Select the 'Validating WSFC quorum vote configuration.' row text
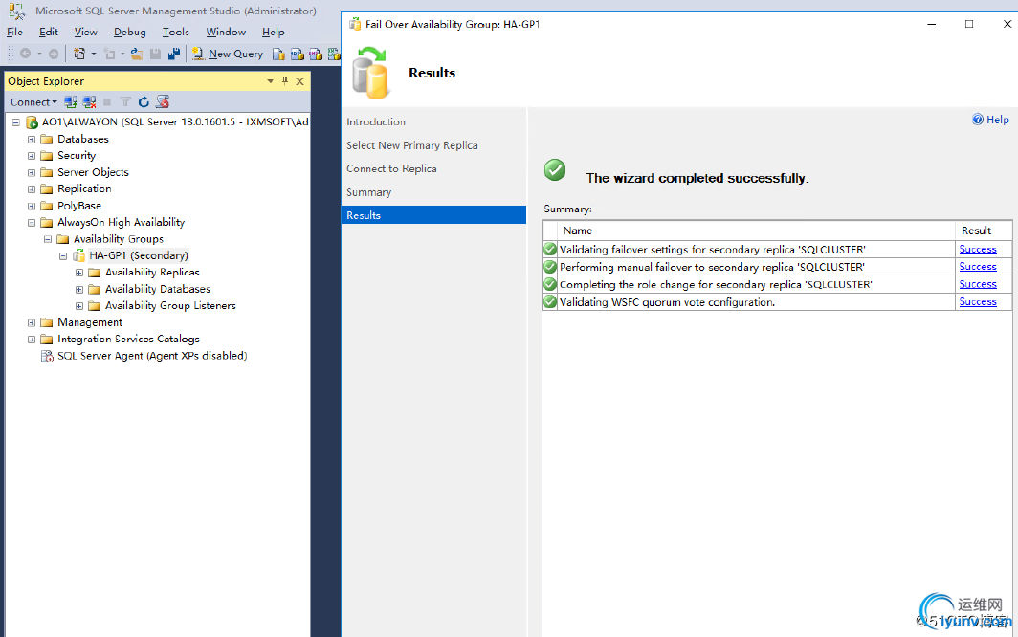The height and width of the screenshot is (637, 1018). [668, 302]
